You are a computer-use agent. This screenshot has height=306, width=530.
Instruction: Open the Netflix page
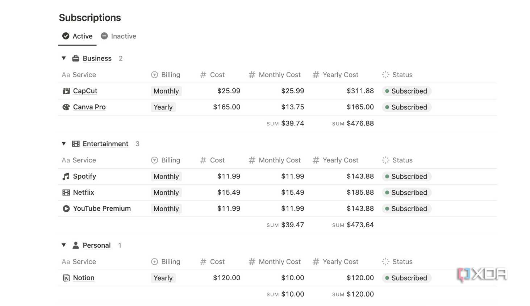[84, 193]
